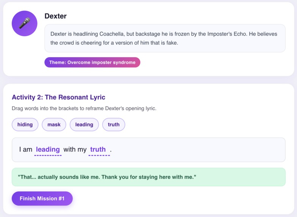Click the 'Theme: Overcome imposter syndrome' badge
This screenshot has width=297, height=217.
[93, 62]
